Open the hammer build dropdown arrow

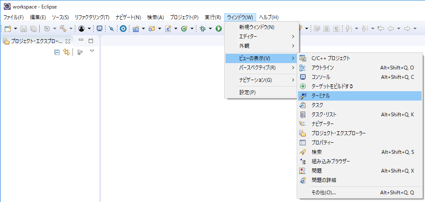[71, 29]
